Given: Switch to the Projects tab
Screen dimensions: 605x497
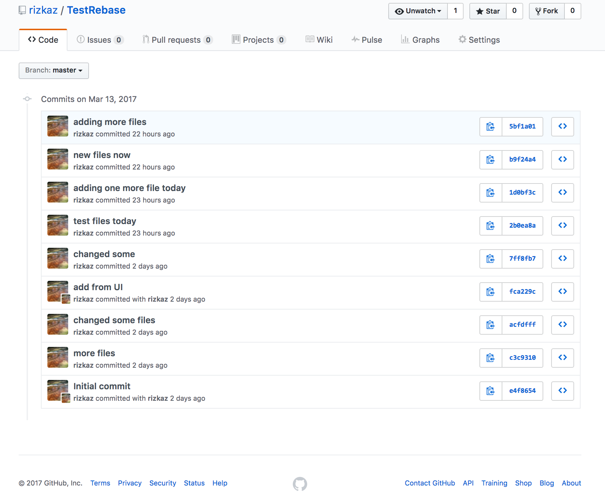Looking at the screenshot, I should coord(259,40).
